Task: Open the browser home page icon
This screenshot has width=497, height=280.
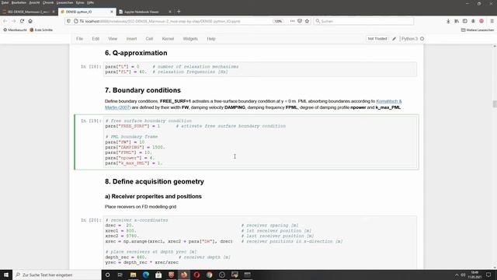Action: [x=30, y=21]
